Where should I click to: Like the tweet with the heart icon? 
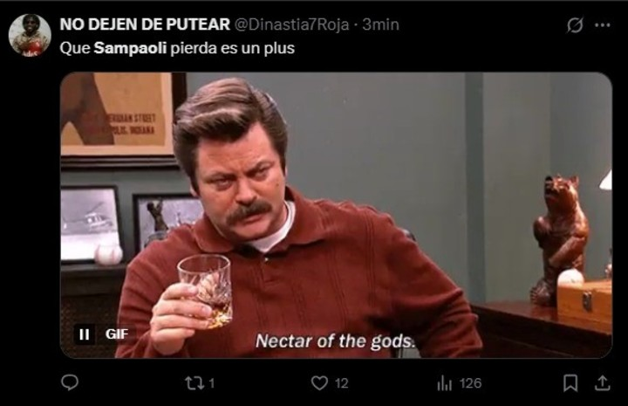[319, 383]
